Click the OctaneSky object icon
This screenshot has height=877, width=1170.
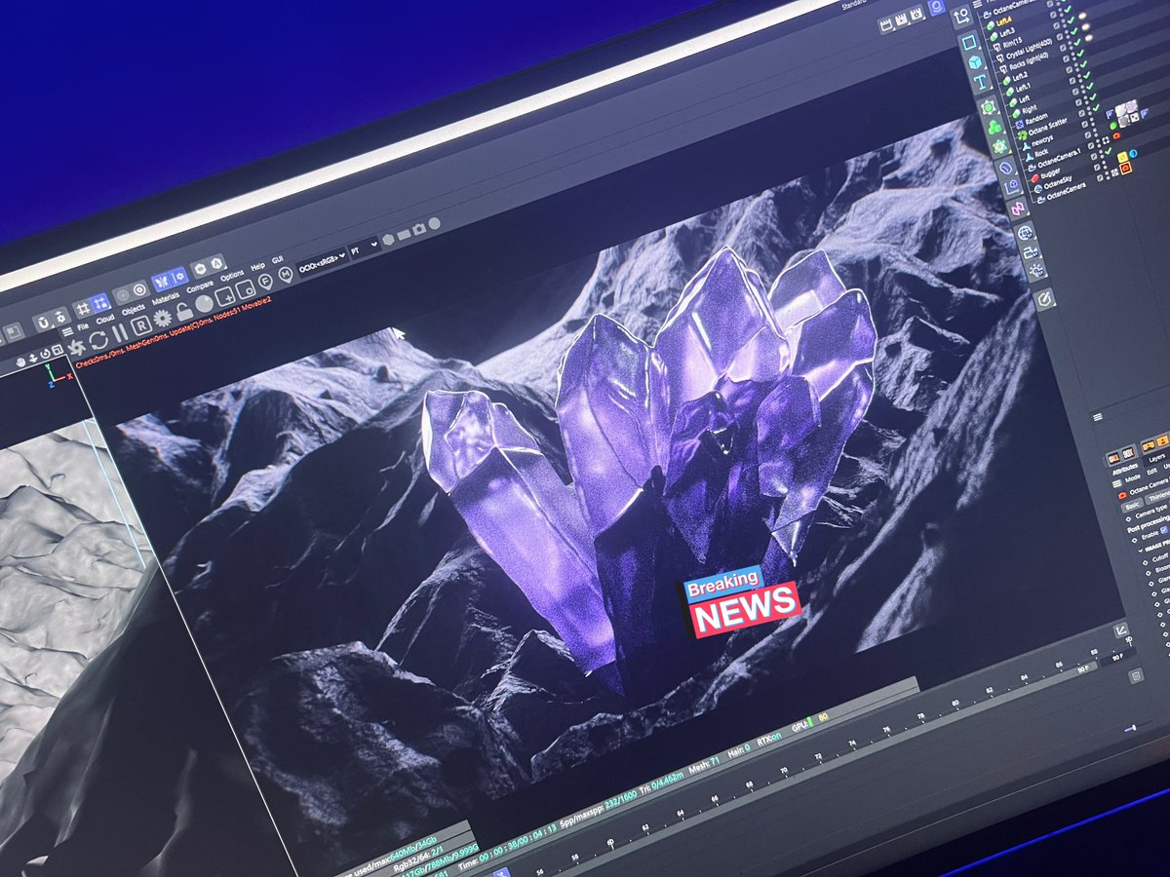pos(1037,188)
